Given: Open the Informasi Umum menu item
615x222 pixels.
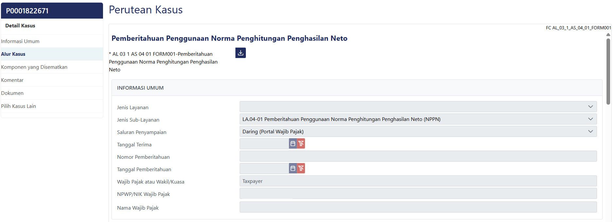Looking at the screenshot, I should click(20, 41).
